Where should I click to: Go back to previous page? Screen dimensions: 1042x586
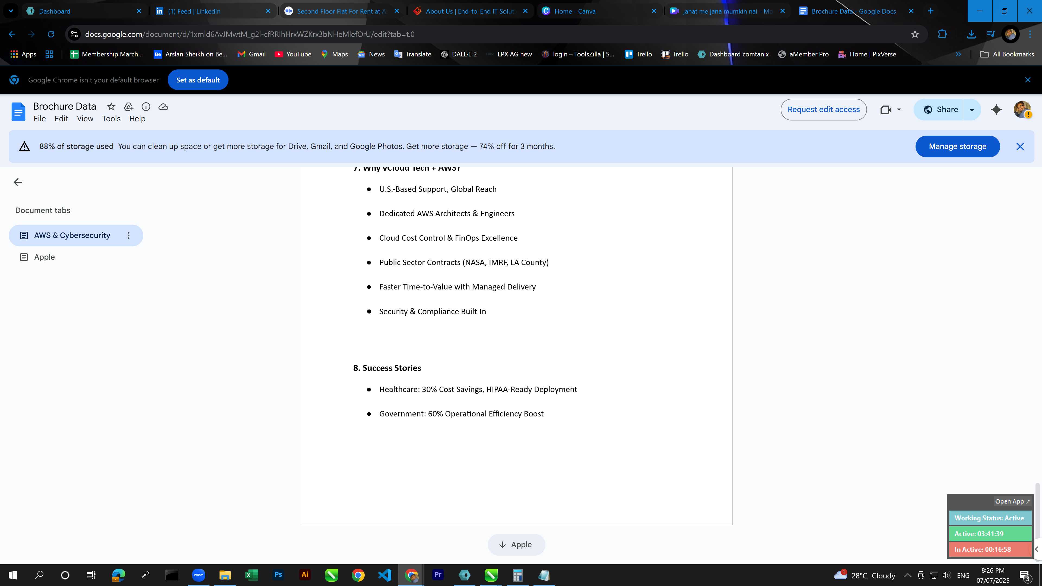click(12, 34)
